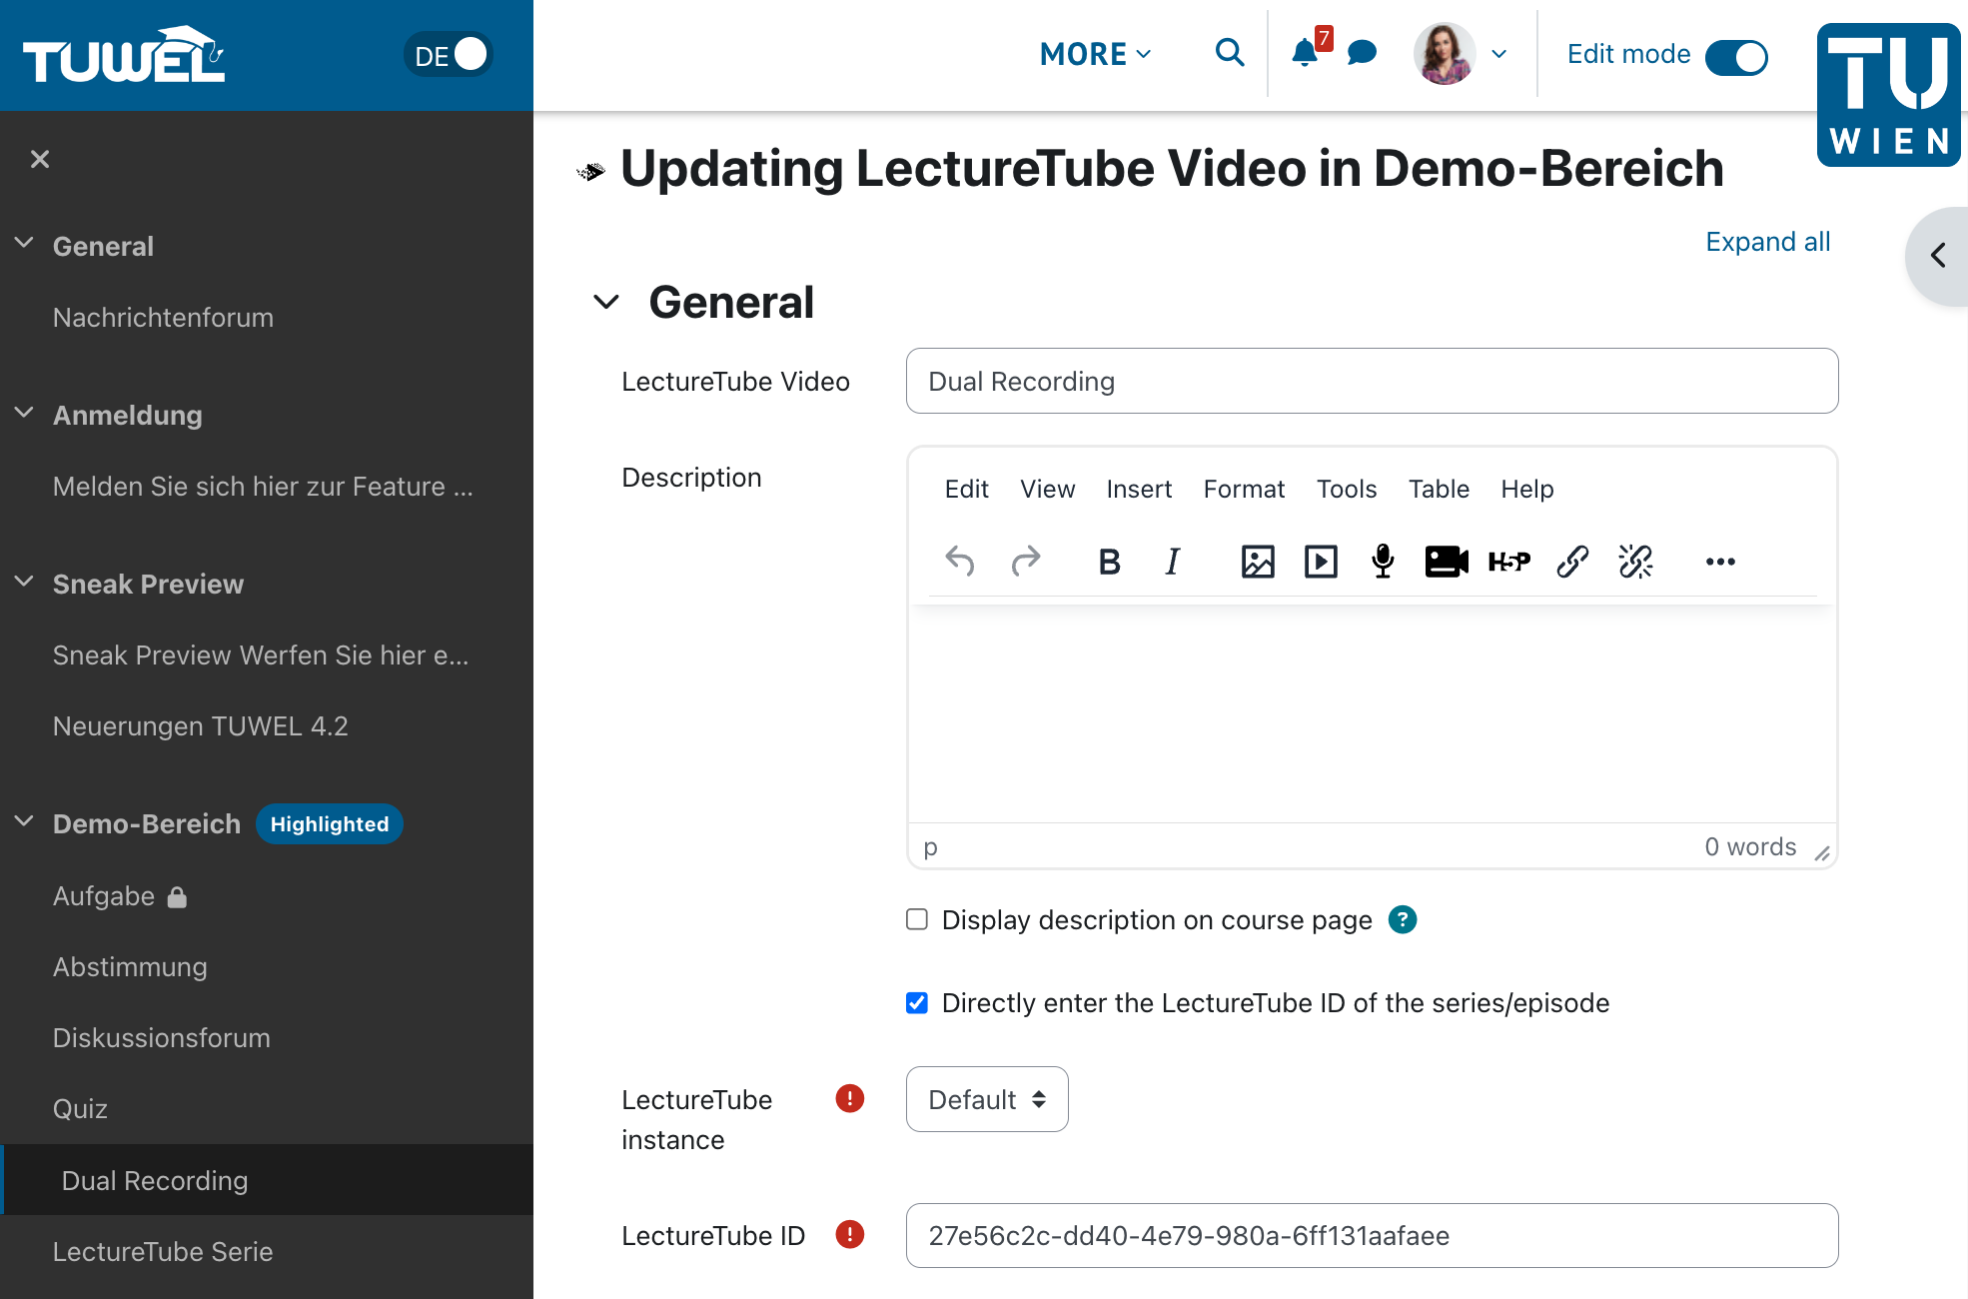Open Abstimmung in course index
This screenshot has height=1299, width=1968.
pos(130,967)
